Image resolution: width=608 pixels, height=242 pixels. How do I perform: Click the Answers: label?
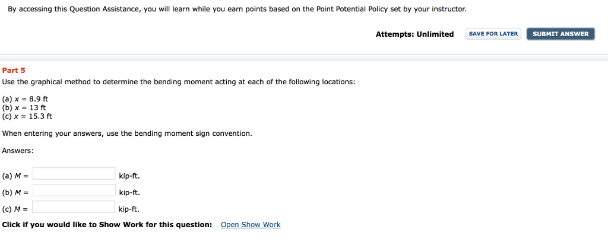coord(18,151)
